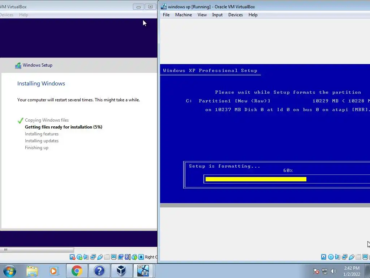Viewport: 370px width, 278px height.
Task: Click CPU virtualization icon in left VM status bar
Action: (128, 257)
